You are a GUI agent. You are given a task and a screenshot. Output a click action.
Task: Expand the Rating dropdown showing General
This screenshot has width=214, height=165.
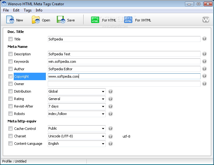tap(76, 99)
